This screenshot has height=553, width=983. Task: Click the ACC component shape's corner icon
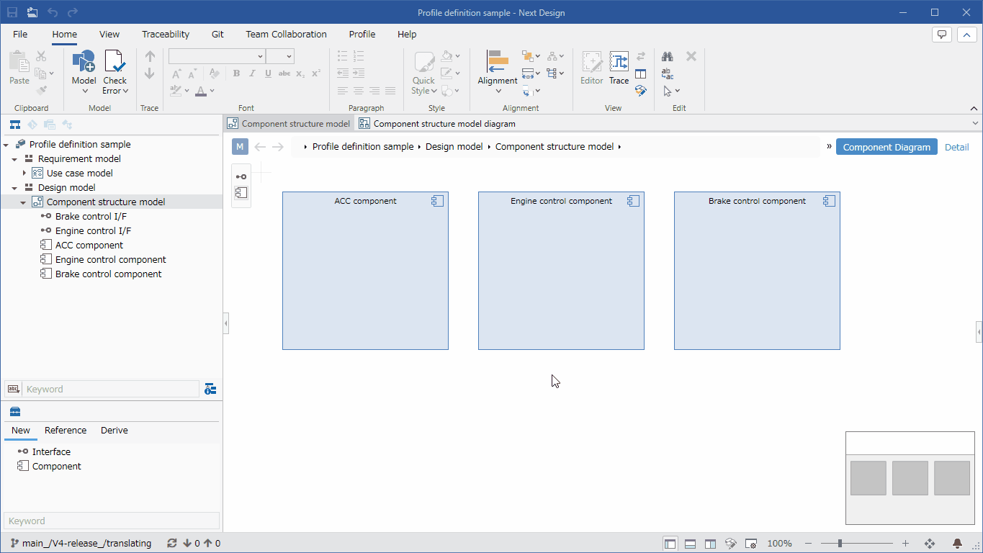437,201
